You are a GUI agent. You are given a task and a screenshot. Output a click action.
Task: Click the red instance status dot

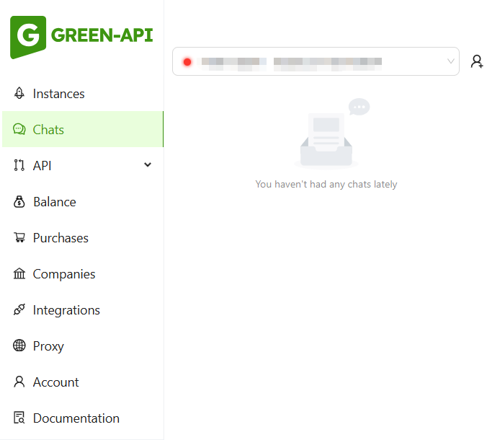pos(187,62)
